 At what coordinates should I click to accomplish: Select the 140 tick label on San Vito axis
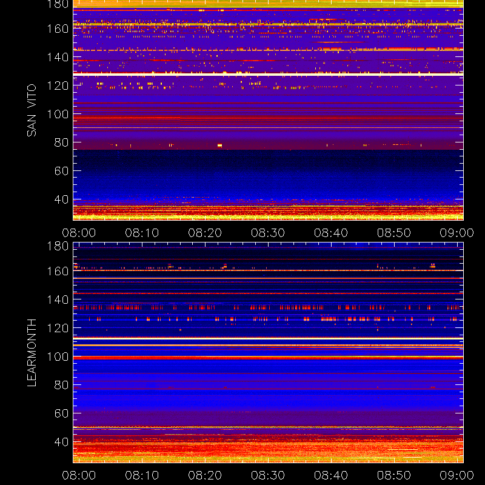58,57
